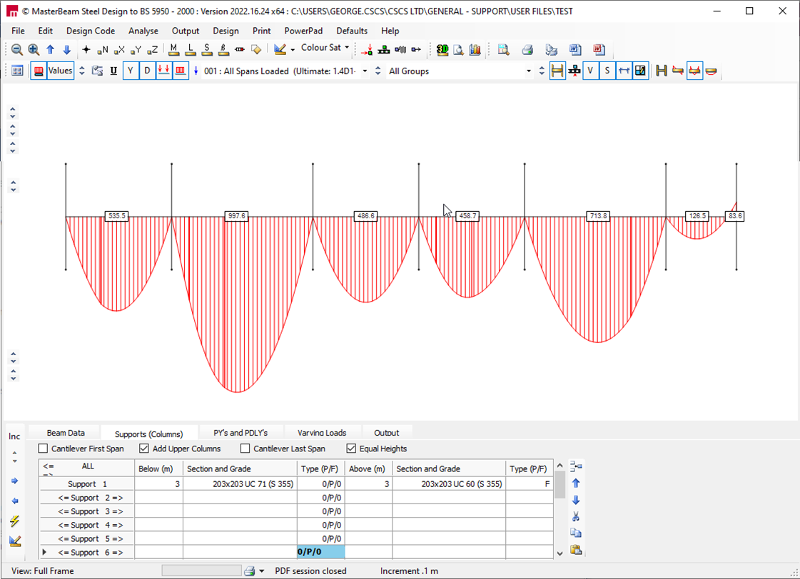Click the Values button
The image size is (800, 579).
click(60, 71)
